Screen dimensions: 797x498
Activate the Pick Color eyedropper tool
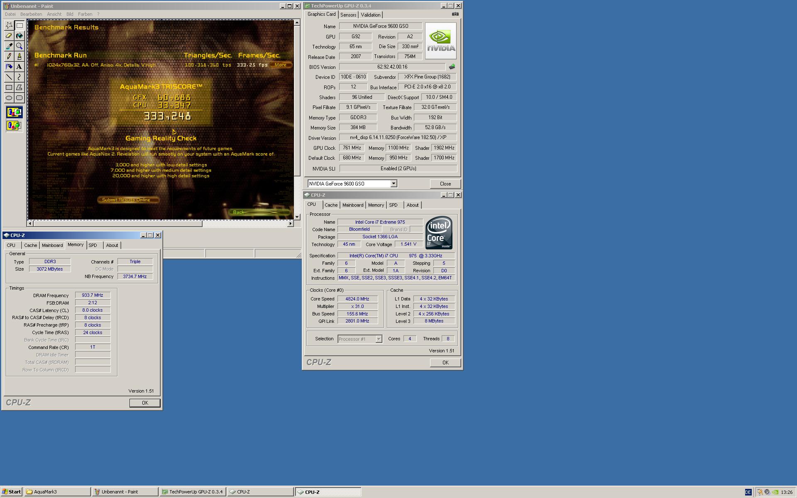[x=9, y=46]
